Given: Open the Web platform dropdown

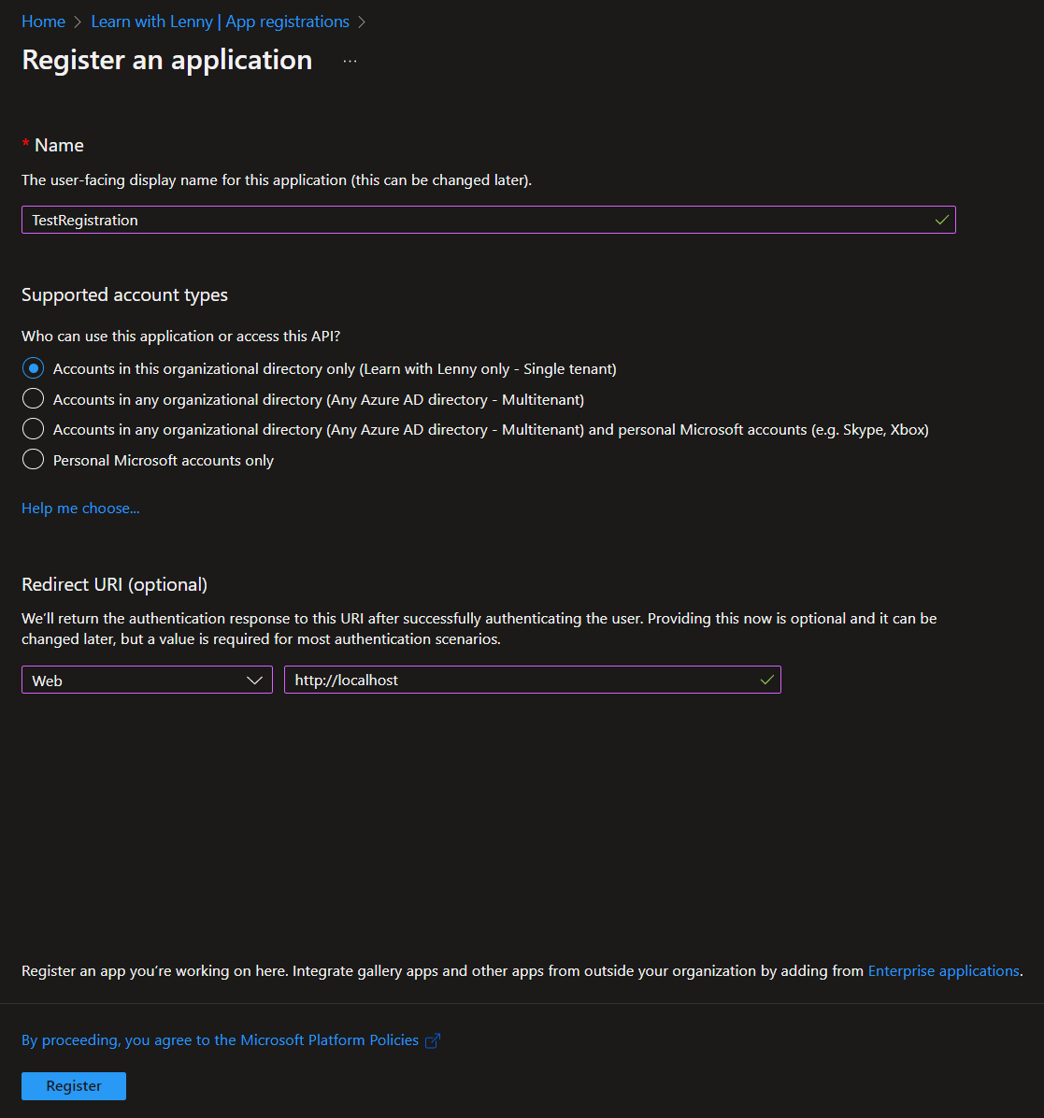Looking at the screenshot, I should (x=147, y=680).
